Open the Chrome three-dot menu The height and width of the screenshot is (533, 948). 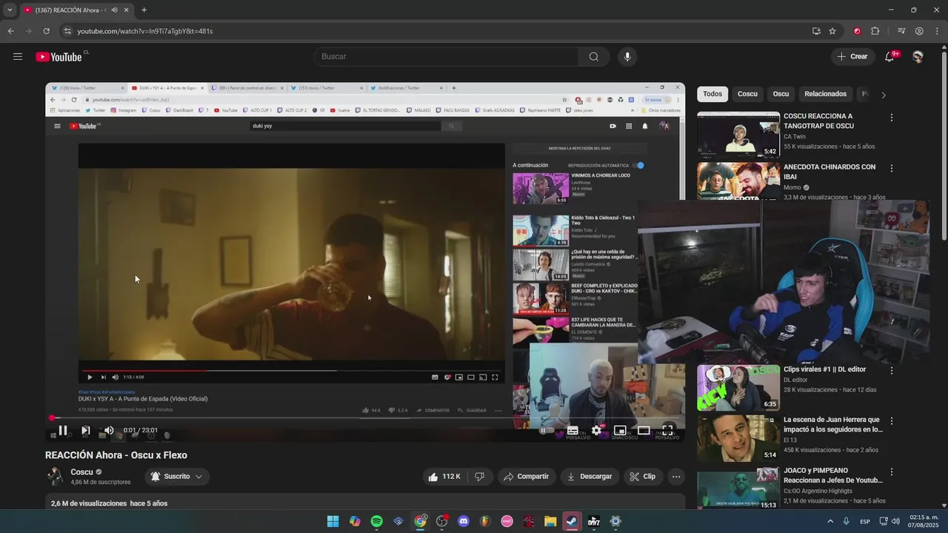point(938,31)
